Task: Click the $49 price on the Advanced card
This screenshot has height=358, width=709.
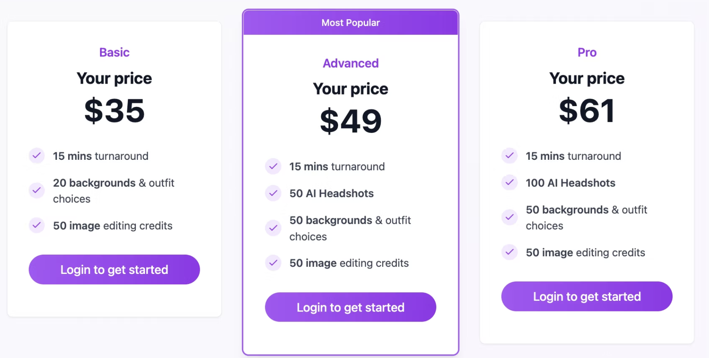Action: point(350,120)
